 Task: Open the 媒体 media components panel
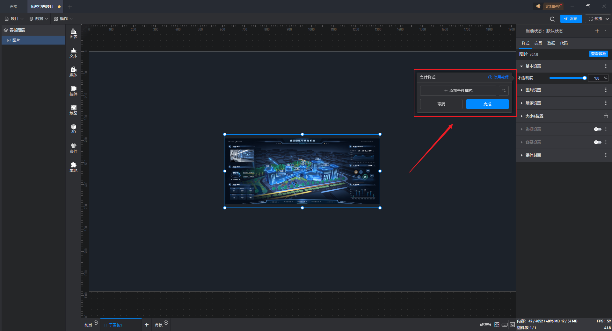click(x=73, y=72)
